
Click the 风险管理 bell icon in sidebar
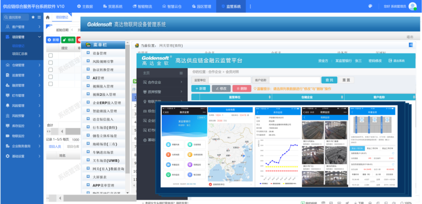click(x=7, y=106)
